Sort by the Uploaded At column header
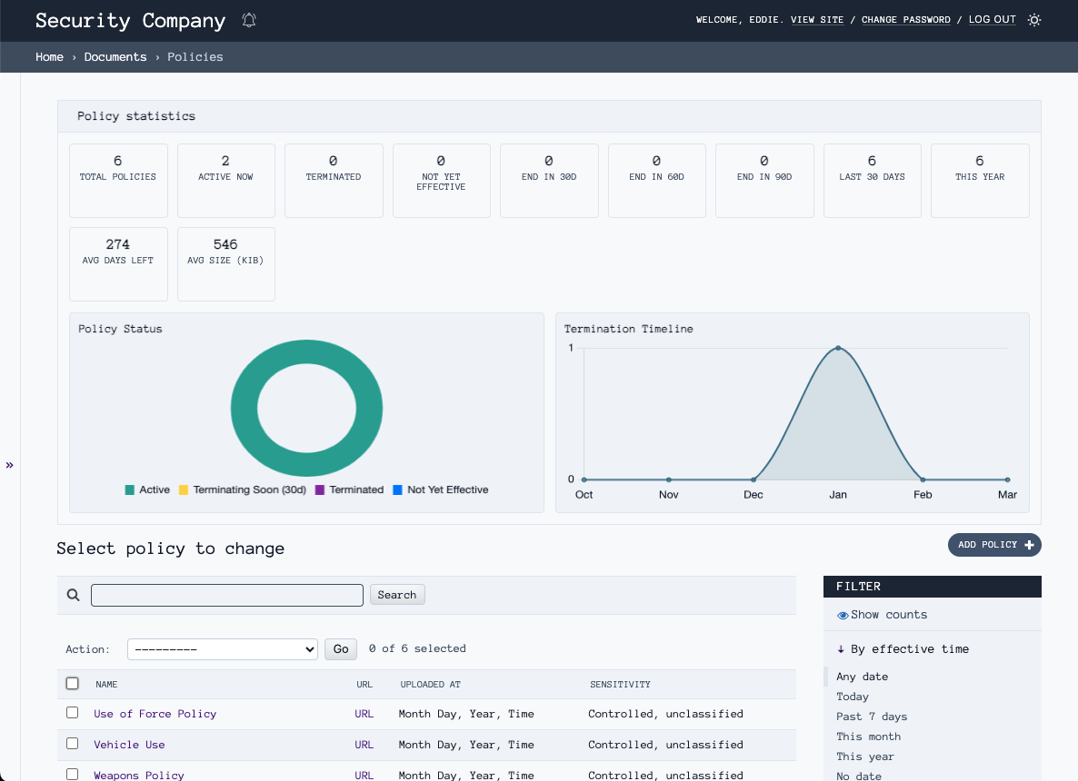The width and height of the screenshot is (1078, 781). pyautogui.click(x=430, y=685)
